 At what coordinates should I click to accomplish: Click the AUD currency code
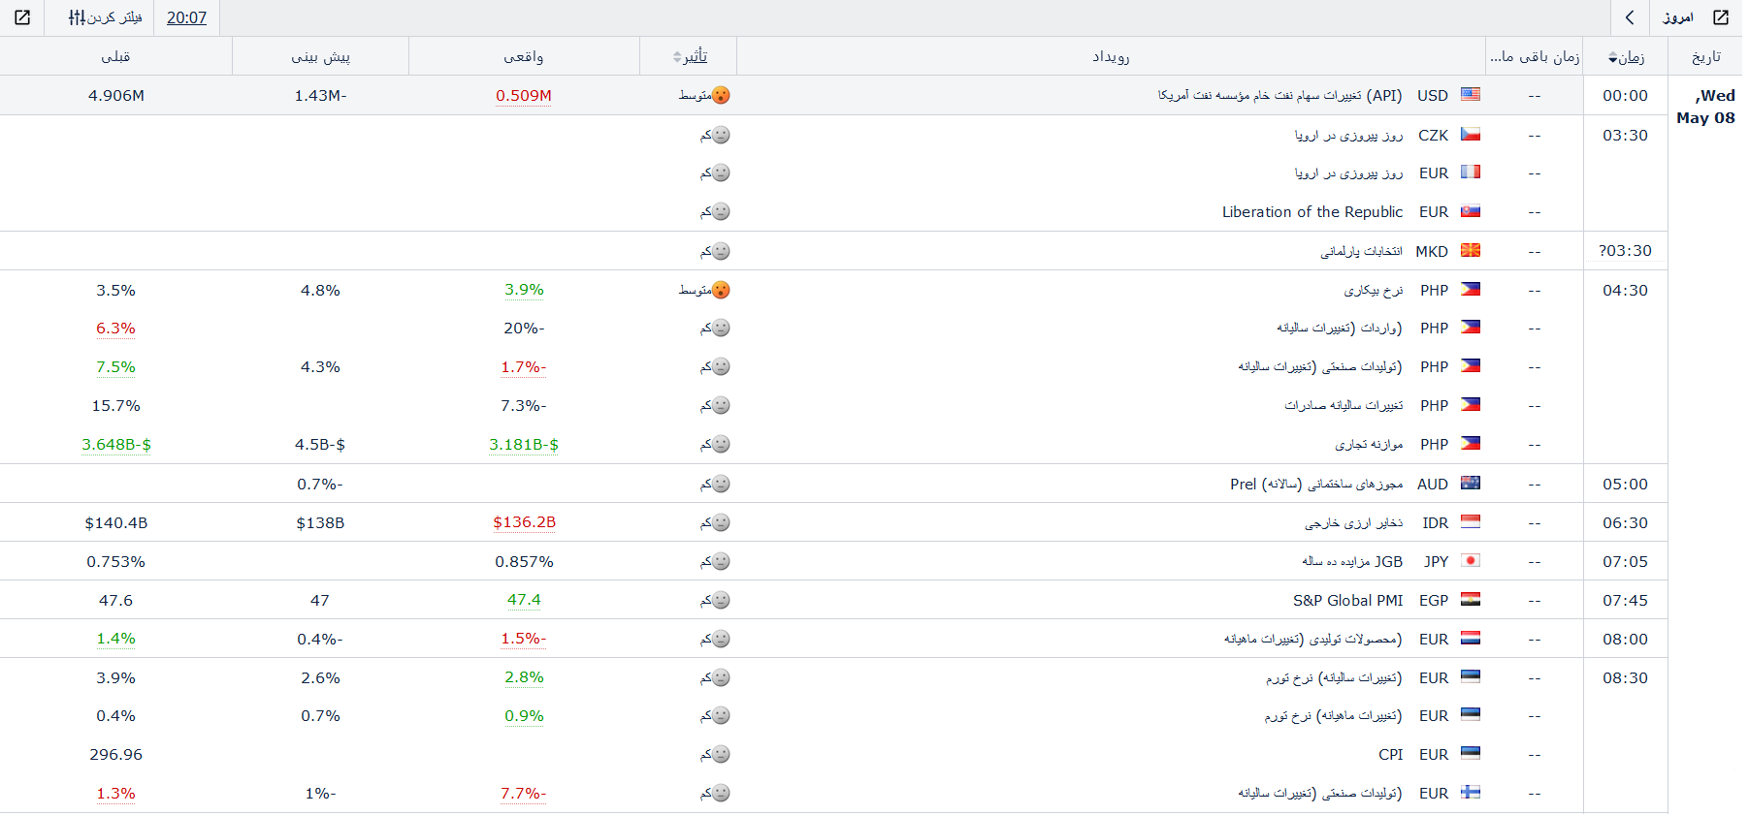coord(1433,484)
